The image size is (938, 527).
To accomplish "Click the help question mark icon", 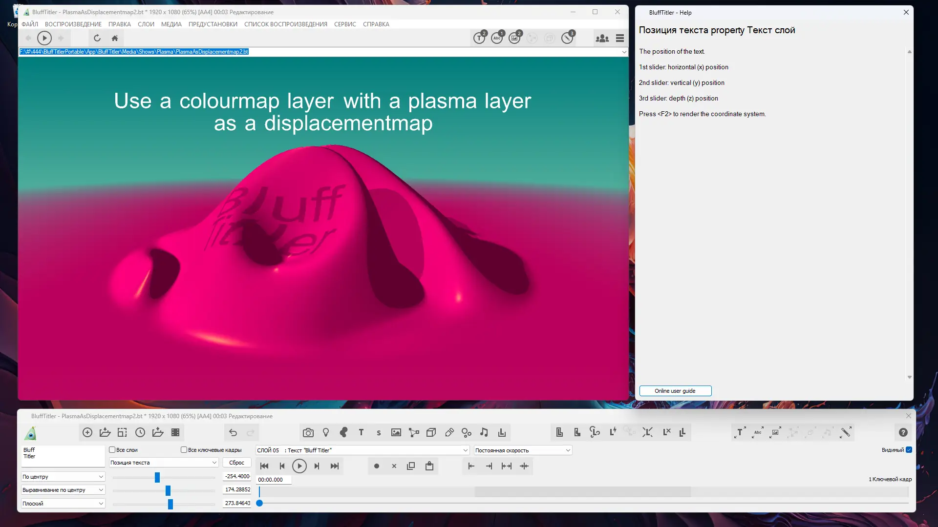I will (903, 432).
